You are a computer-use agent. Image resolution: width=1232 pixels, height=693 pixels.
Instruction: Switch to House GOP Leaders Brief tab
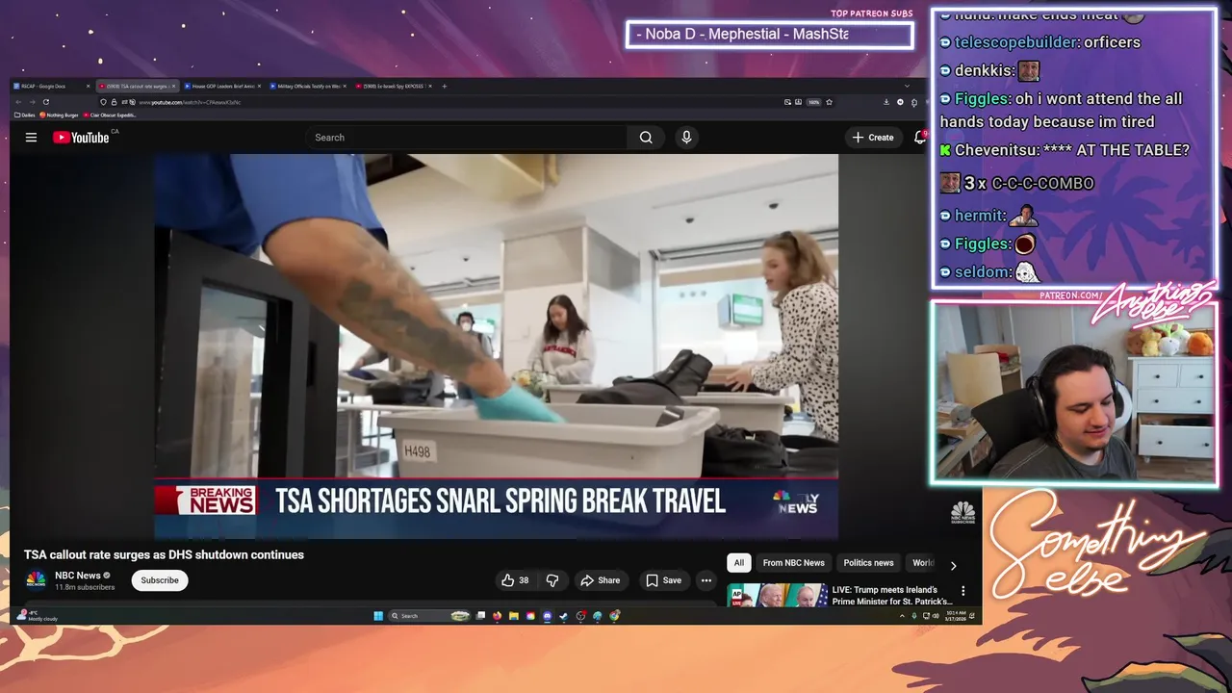pos(224,86)
